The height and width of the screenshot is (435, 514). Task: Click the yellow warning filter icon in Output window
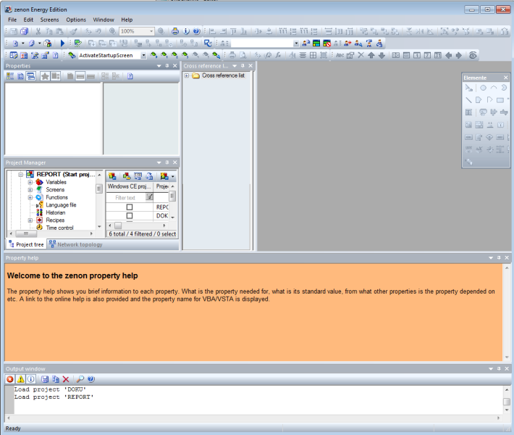[x=20, y=379]
